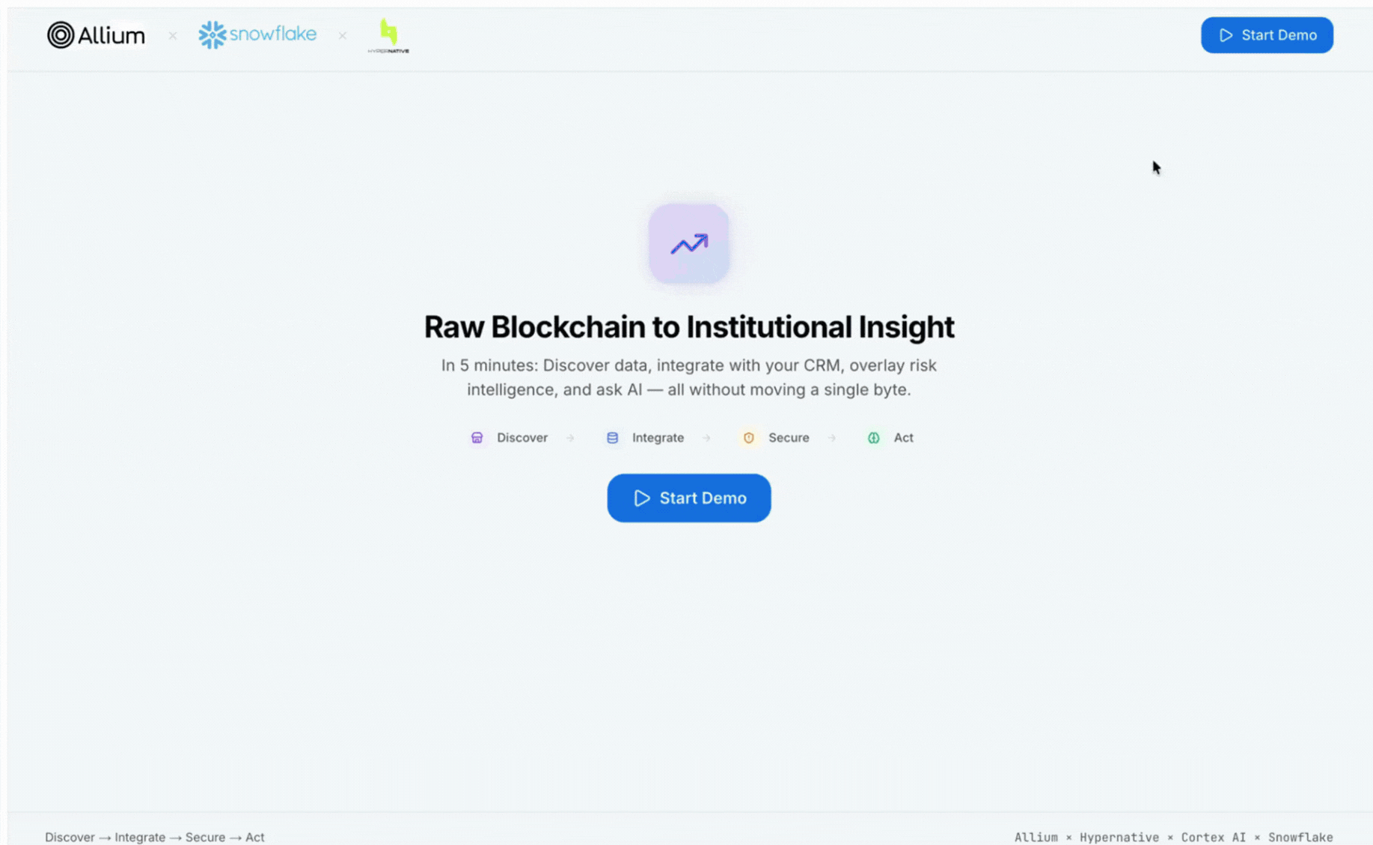The height and width of the screenshot is (845, 1373).
Task: Click the arrow between Discover and Integrate
Action: (x=571, y=438)
